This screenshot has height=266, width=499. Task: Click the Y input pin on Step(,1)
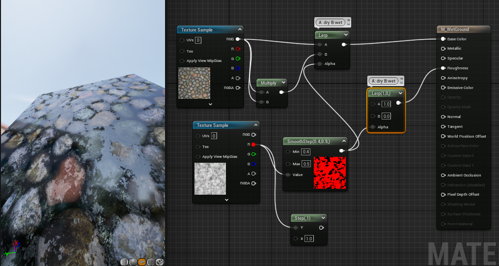coord(296,228)
